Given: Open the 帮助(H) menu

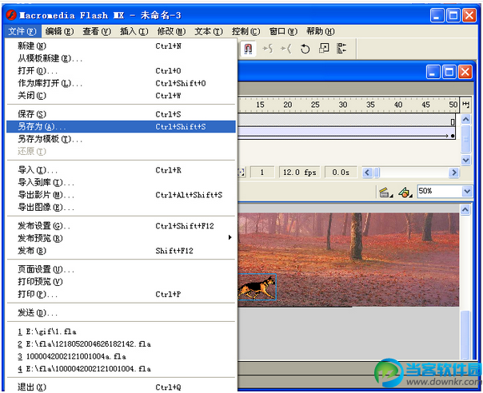Looking at the screenshot, I should click(321, 31).
